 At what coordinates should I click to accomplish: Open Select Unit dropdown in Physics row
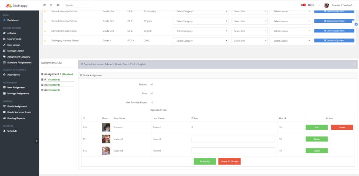[249, 21]
